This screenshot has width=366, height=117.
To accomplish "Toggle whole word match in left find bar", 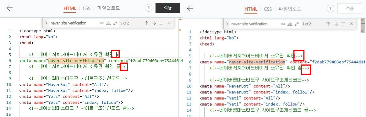I will (108, 23).
